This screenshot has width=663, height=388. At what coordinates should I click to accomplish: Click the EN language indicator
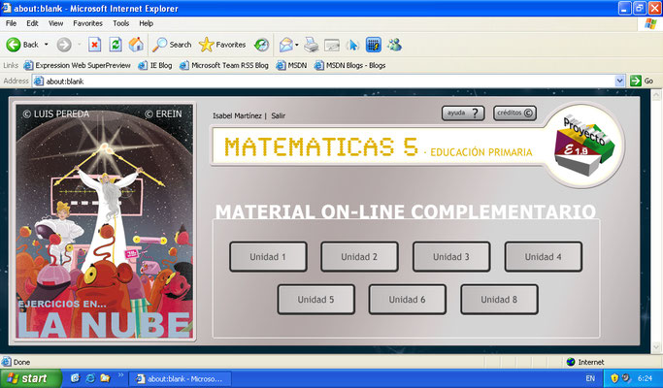590,378
